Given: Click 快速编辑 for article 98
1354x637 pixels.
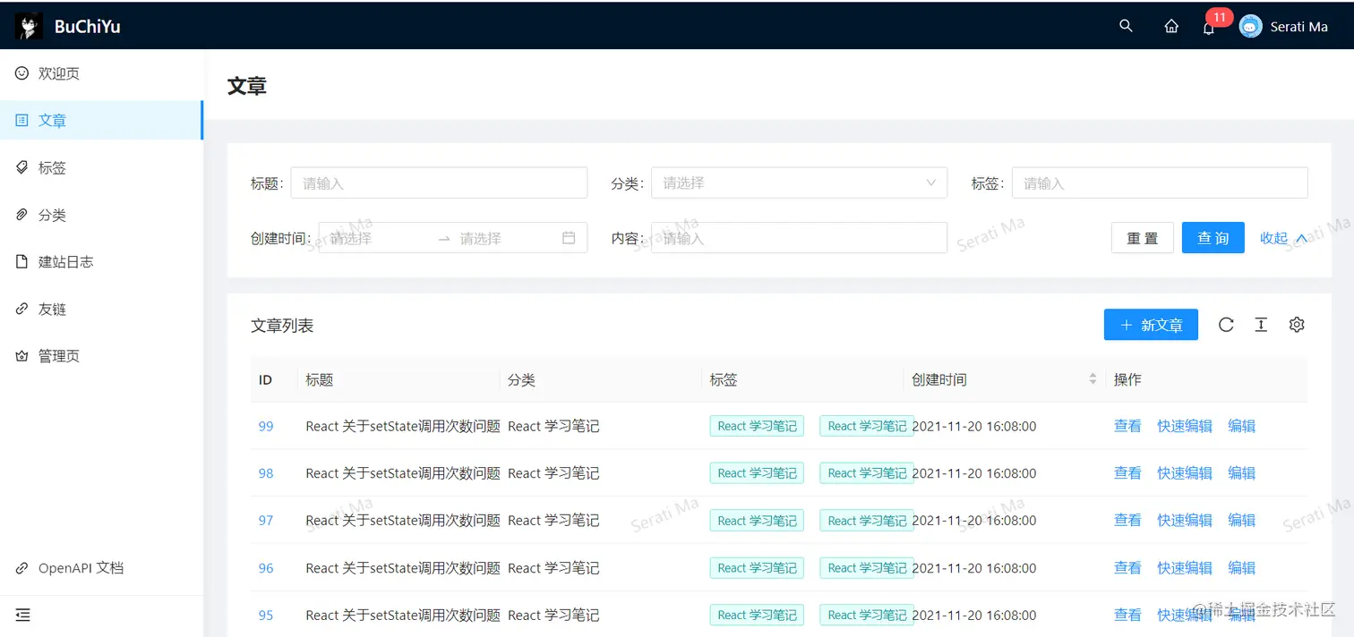Looking at the screenshot, I should click(1185, 473).
